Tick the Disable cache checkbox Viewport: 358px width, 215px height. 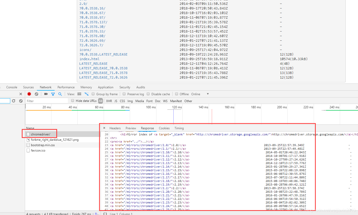click(x=148, y=94)
